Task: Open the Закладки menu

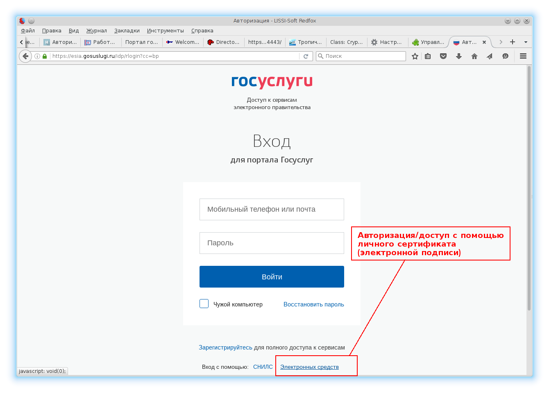Action: (127, 31)
